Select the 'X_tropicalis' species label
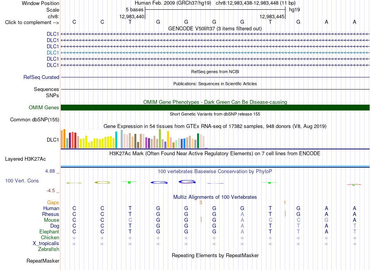370x270 pixels. 46,244
